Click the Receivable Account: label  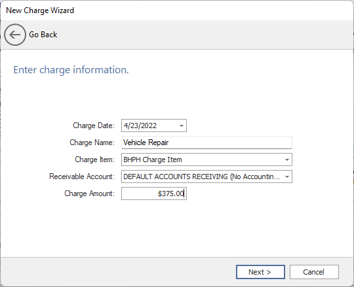82,177
